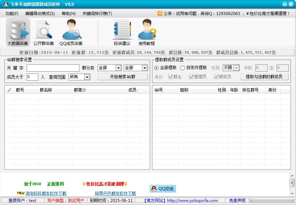The width and height of the screenshot is (296, 205).
Task: Click the 开始搜索QQ群 button
Action: point(123,77)
